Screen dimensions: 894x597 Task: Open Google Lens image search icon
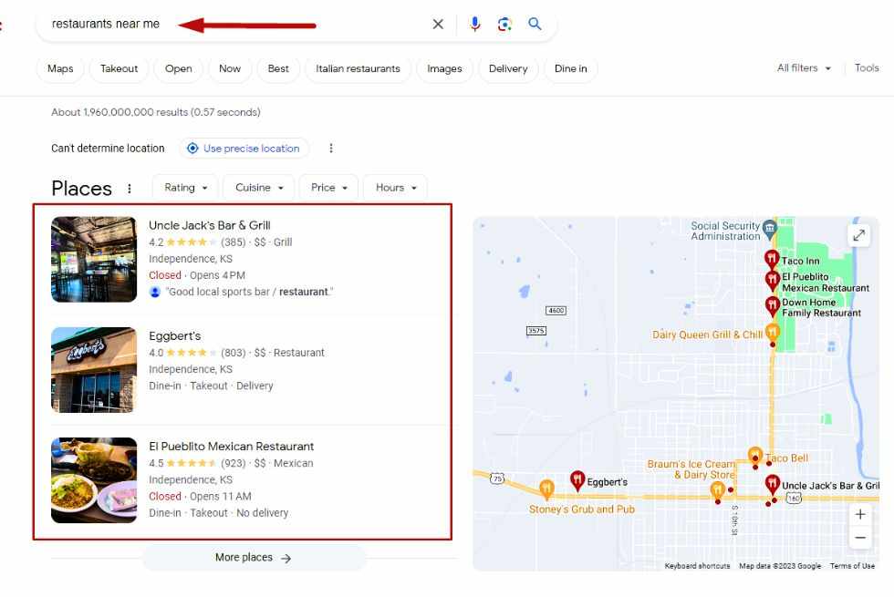pyautogui.click(x=504, y=24)
